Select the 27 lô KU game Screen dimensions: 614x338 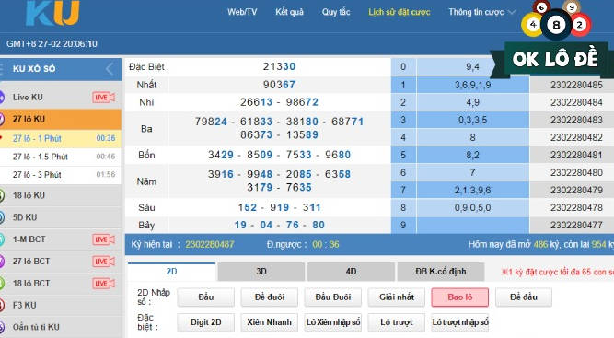click(61, 119)
